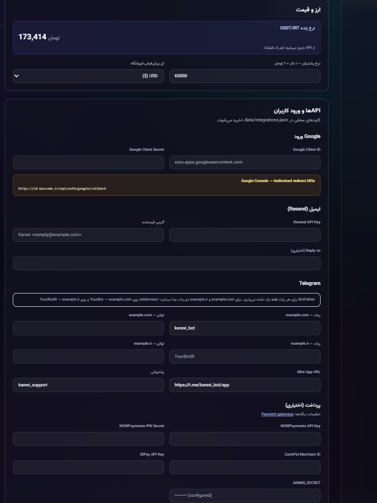Click the Telegram section heading
Viewport: 377px width, 503px height.
[x=310, y=283]
